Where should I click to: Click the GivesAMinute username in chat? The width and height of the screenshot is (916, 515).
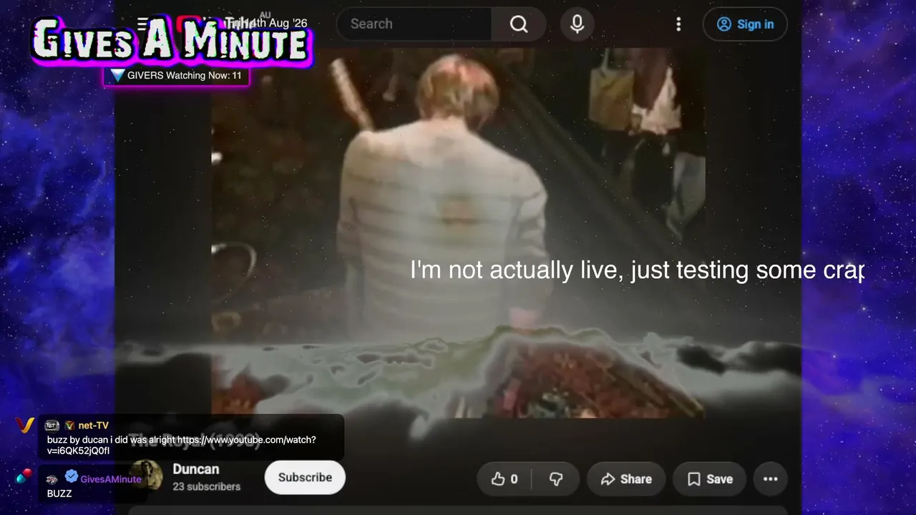click(x=111, y=479)
